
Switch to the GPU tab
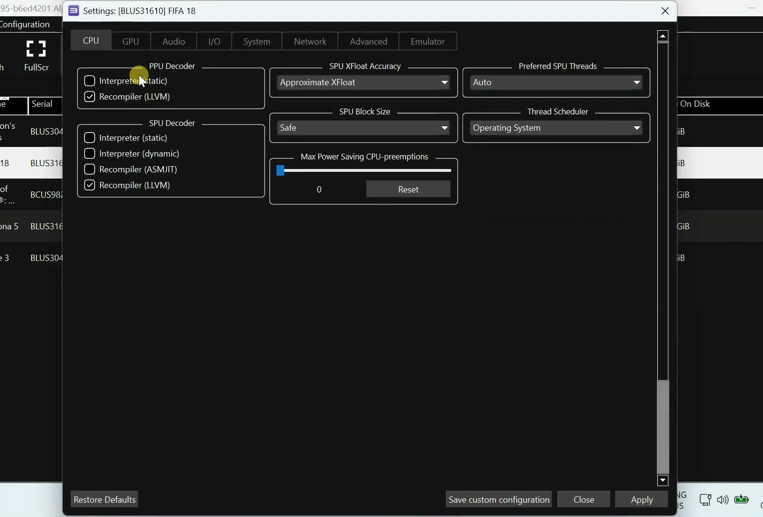pos(131,42)
